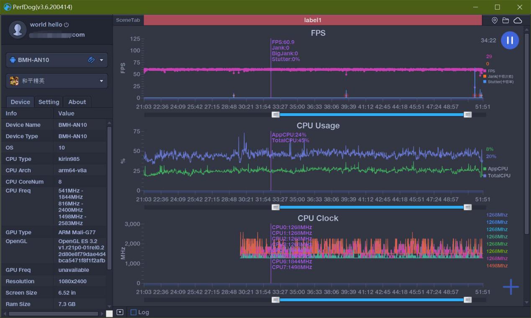The image size is (531, 318).
Task: Click the PerfDog logo in title bar
Action: click(7, 7)
